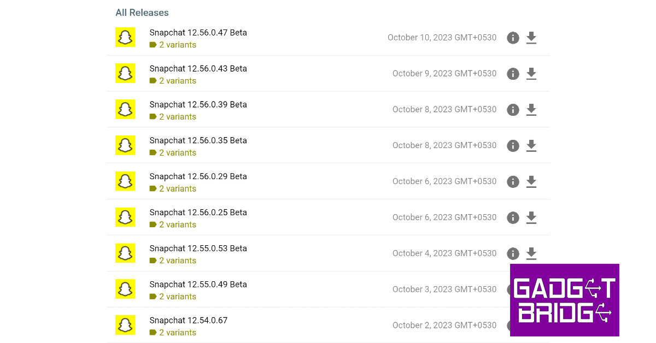
Task: Expand 2 variants under Snapchat 12.55.0.49 Beta
Action: pyautogui.click(x=177, y=297)
